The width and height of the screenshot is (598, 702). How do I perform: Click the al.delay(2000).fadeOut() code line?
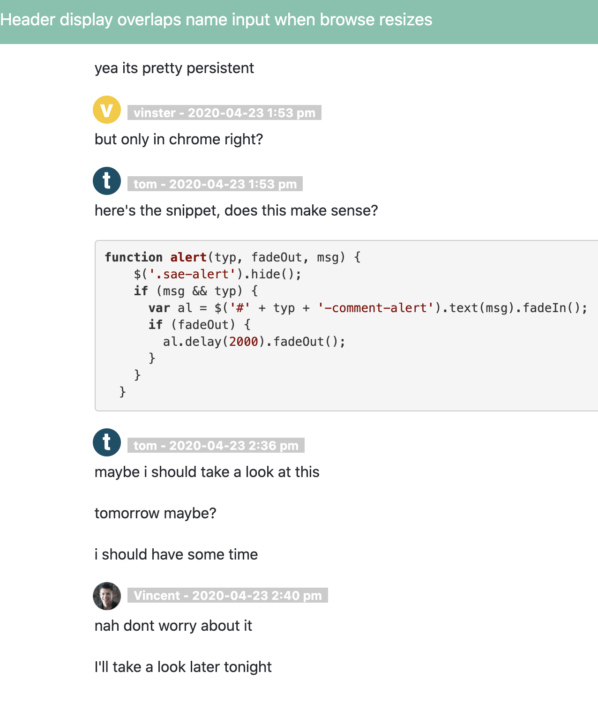254,342
